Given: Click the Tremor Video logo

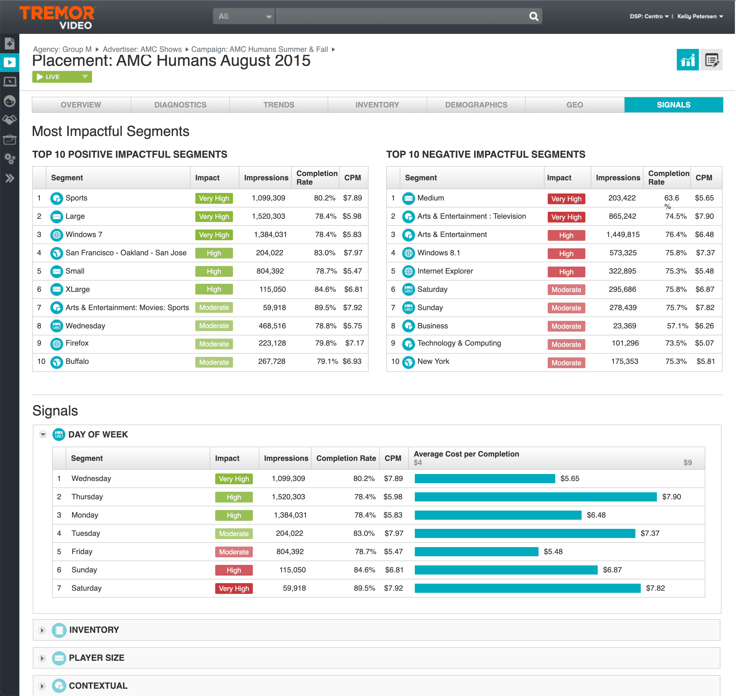Looking at the screenshot, I should [x=57, y=17].
